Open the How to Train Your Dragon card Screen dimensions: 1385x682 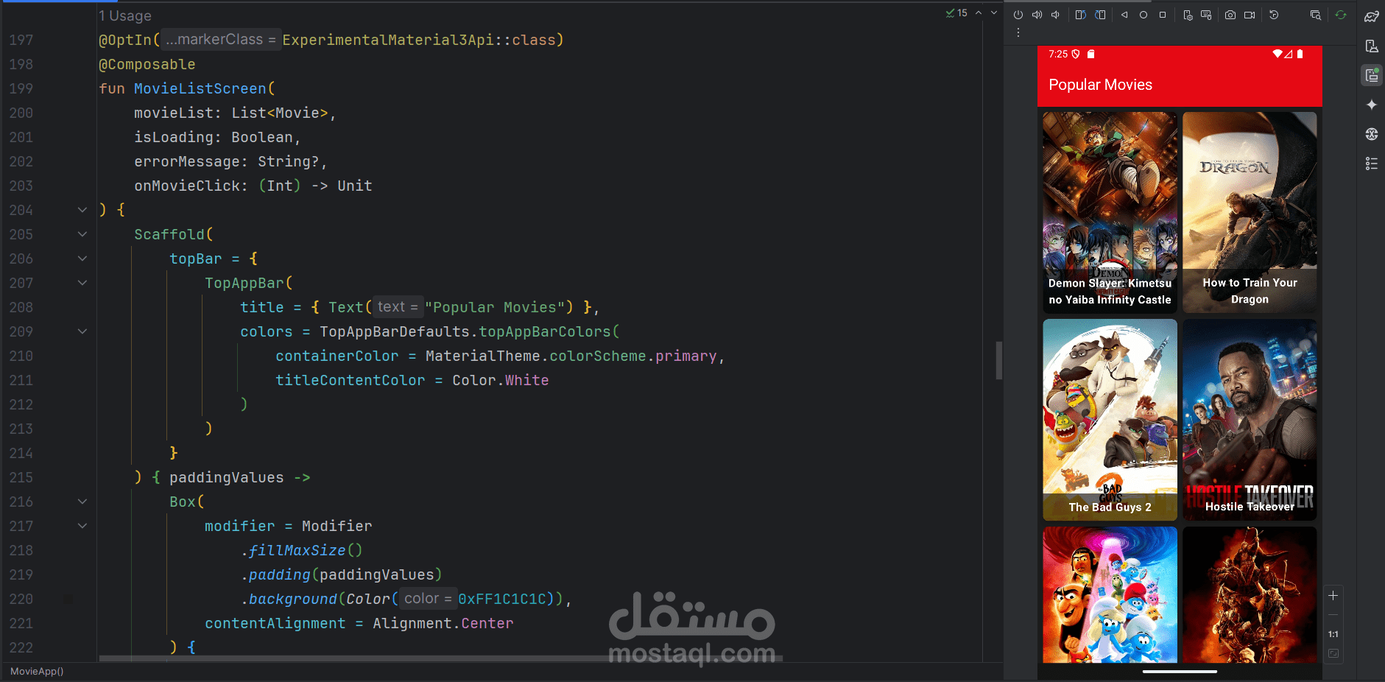coord(1250,212)
